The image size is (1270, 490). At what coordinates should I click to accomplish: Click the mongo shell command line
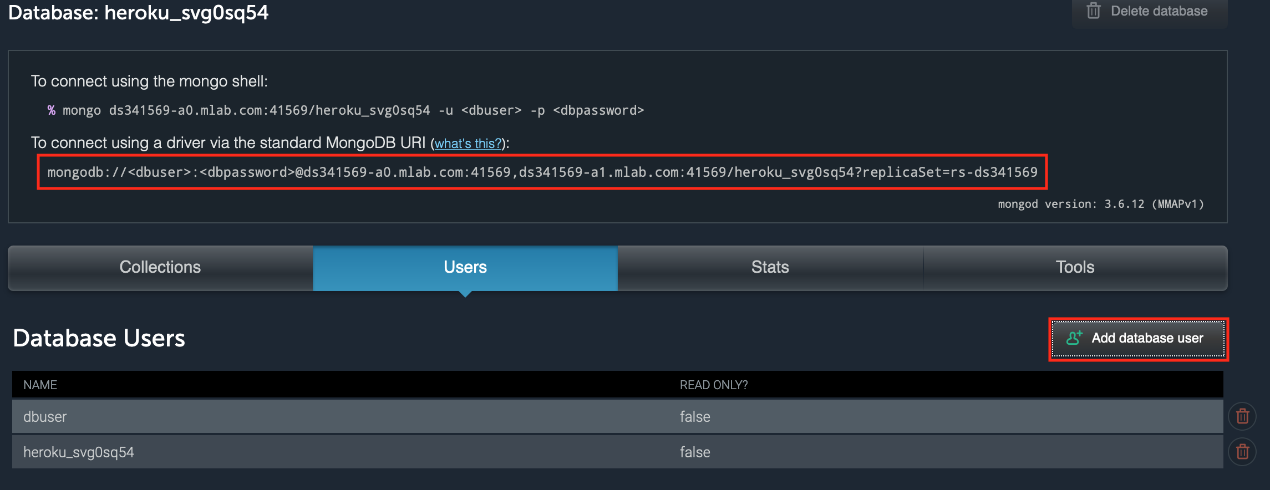346,110
